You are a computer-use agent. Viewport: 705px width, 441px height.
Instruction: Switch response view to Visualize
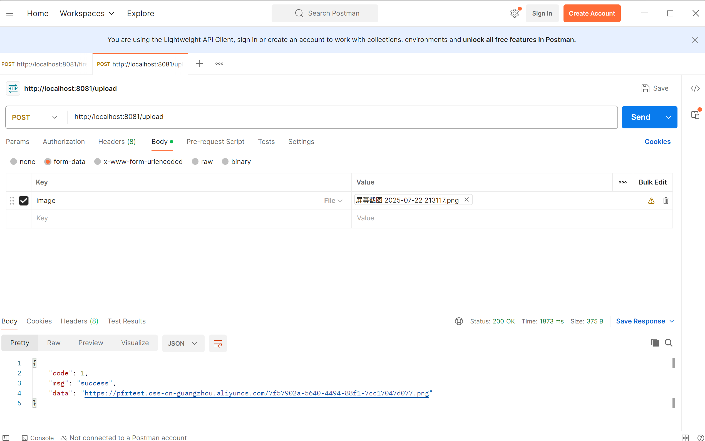135,343
